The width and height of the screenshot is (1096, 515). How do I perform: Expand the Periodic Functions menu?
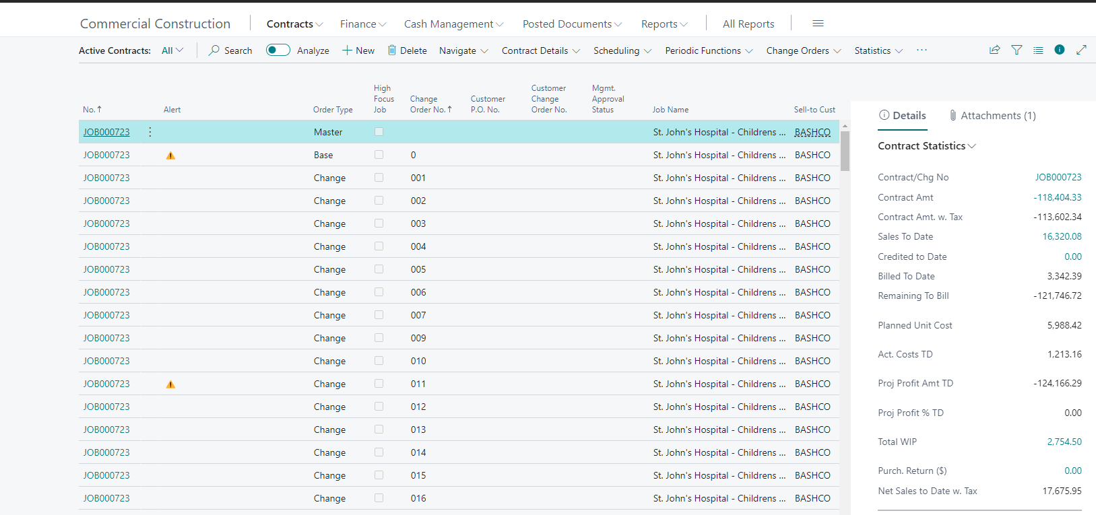[x=709, y=50]
